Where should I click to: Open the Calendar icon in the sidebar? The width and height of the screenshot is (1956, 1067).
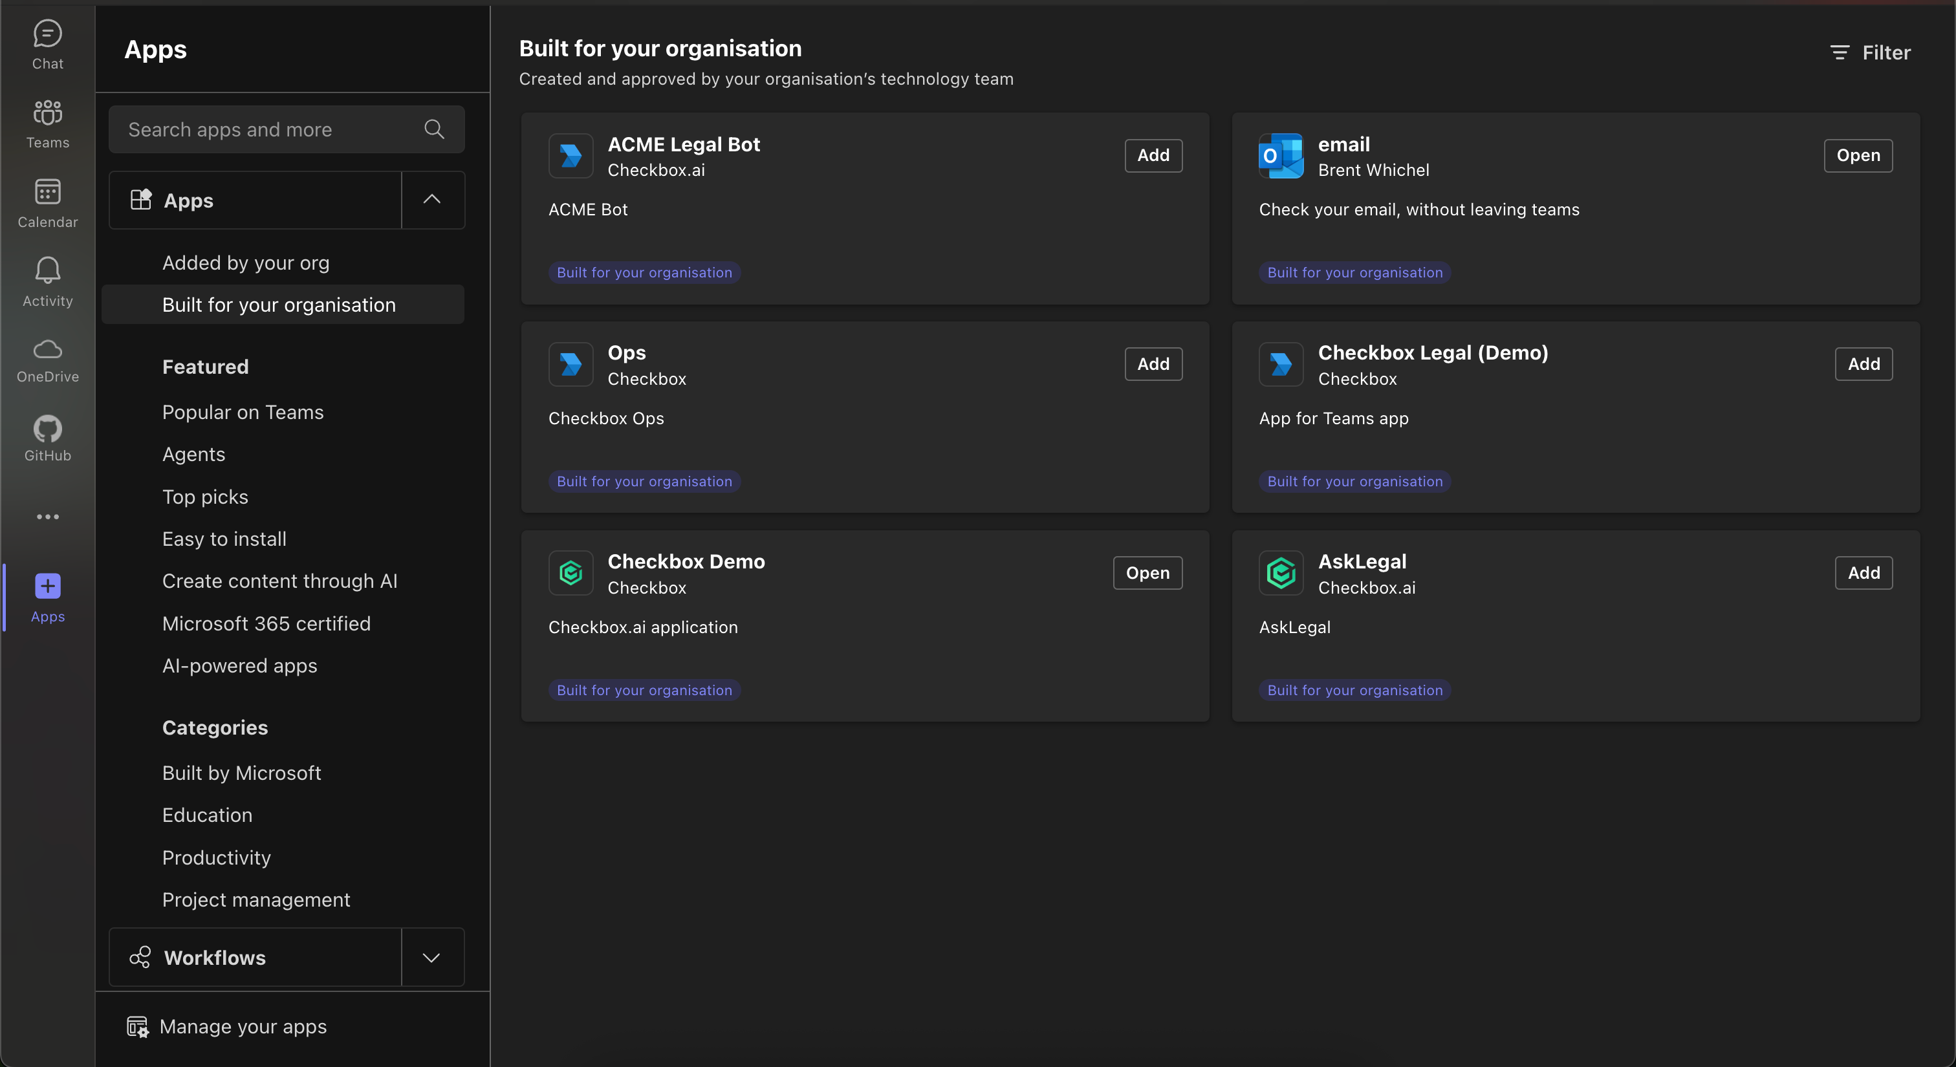(47, 192)
